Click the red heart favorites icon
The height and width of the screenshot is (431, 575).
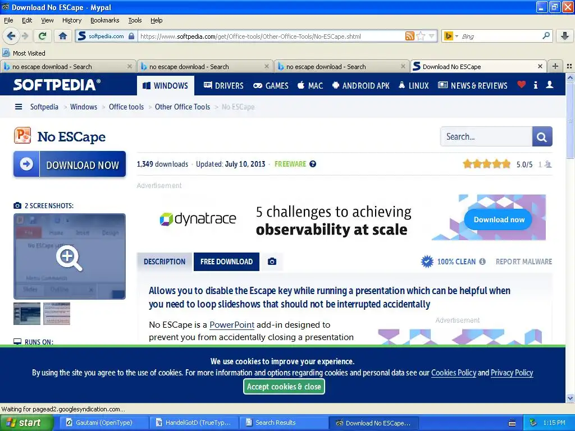[x=521, y=85]
